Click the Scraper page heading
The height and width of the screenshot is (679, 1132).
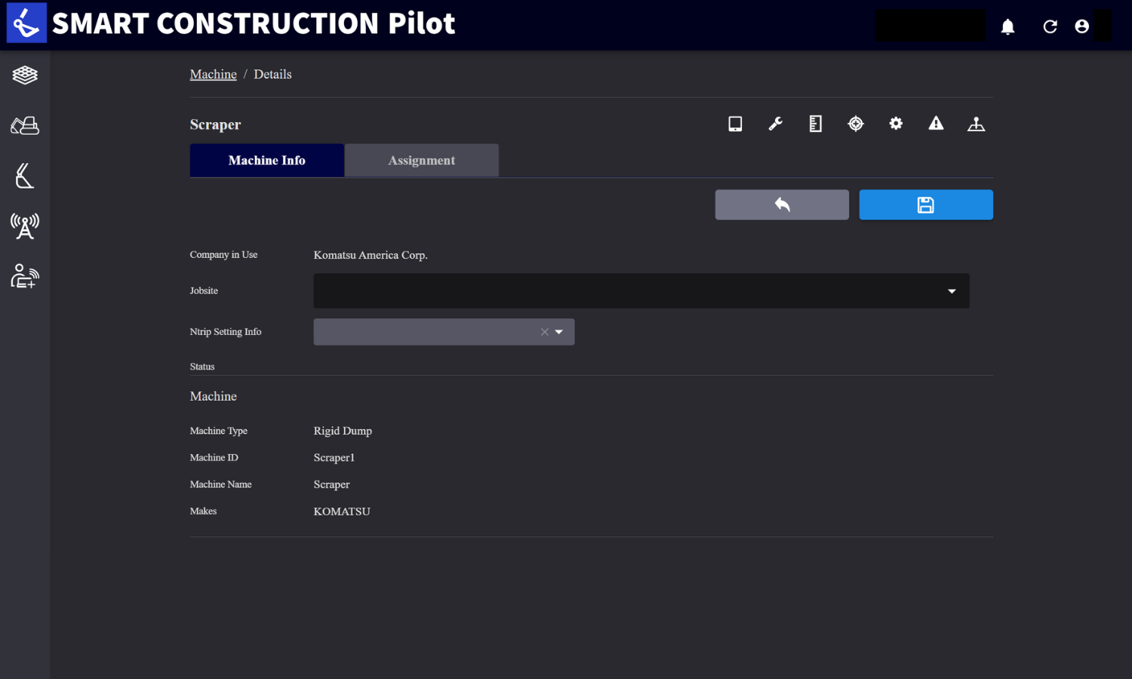[216, 124]
